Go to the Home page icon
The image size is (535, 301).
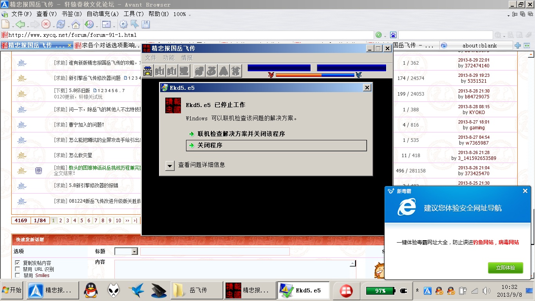tap(76, 24)
